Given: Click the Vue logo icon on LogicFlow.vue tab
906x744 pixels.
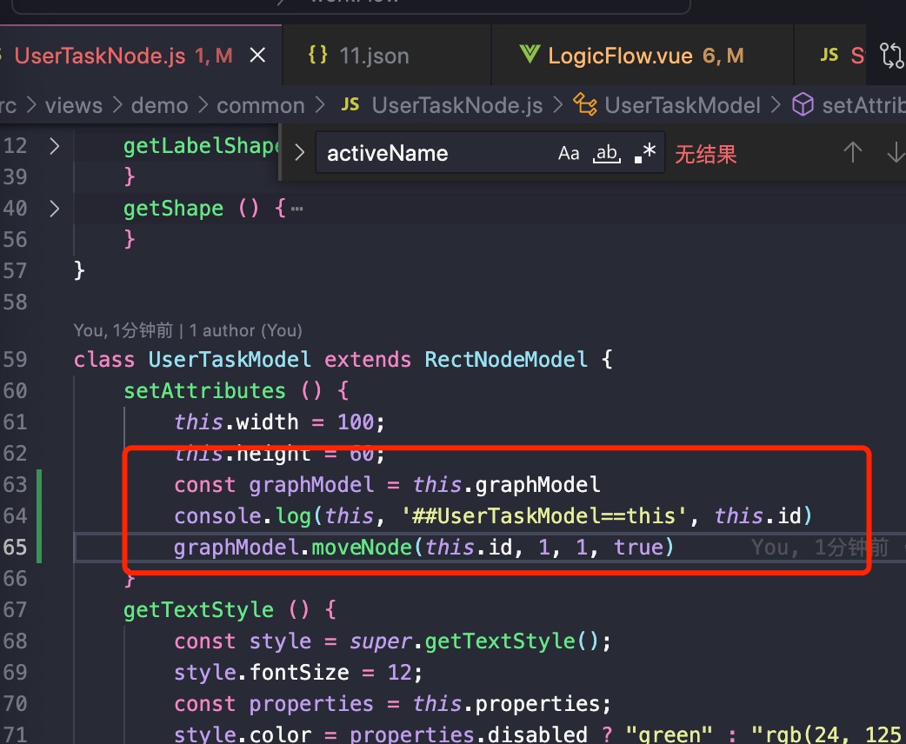Looking at the screenshot, I should [x=531, y=54].
